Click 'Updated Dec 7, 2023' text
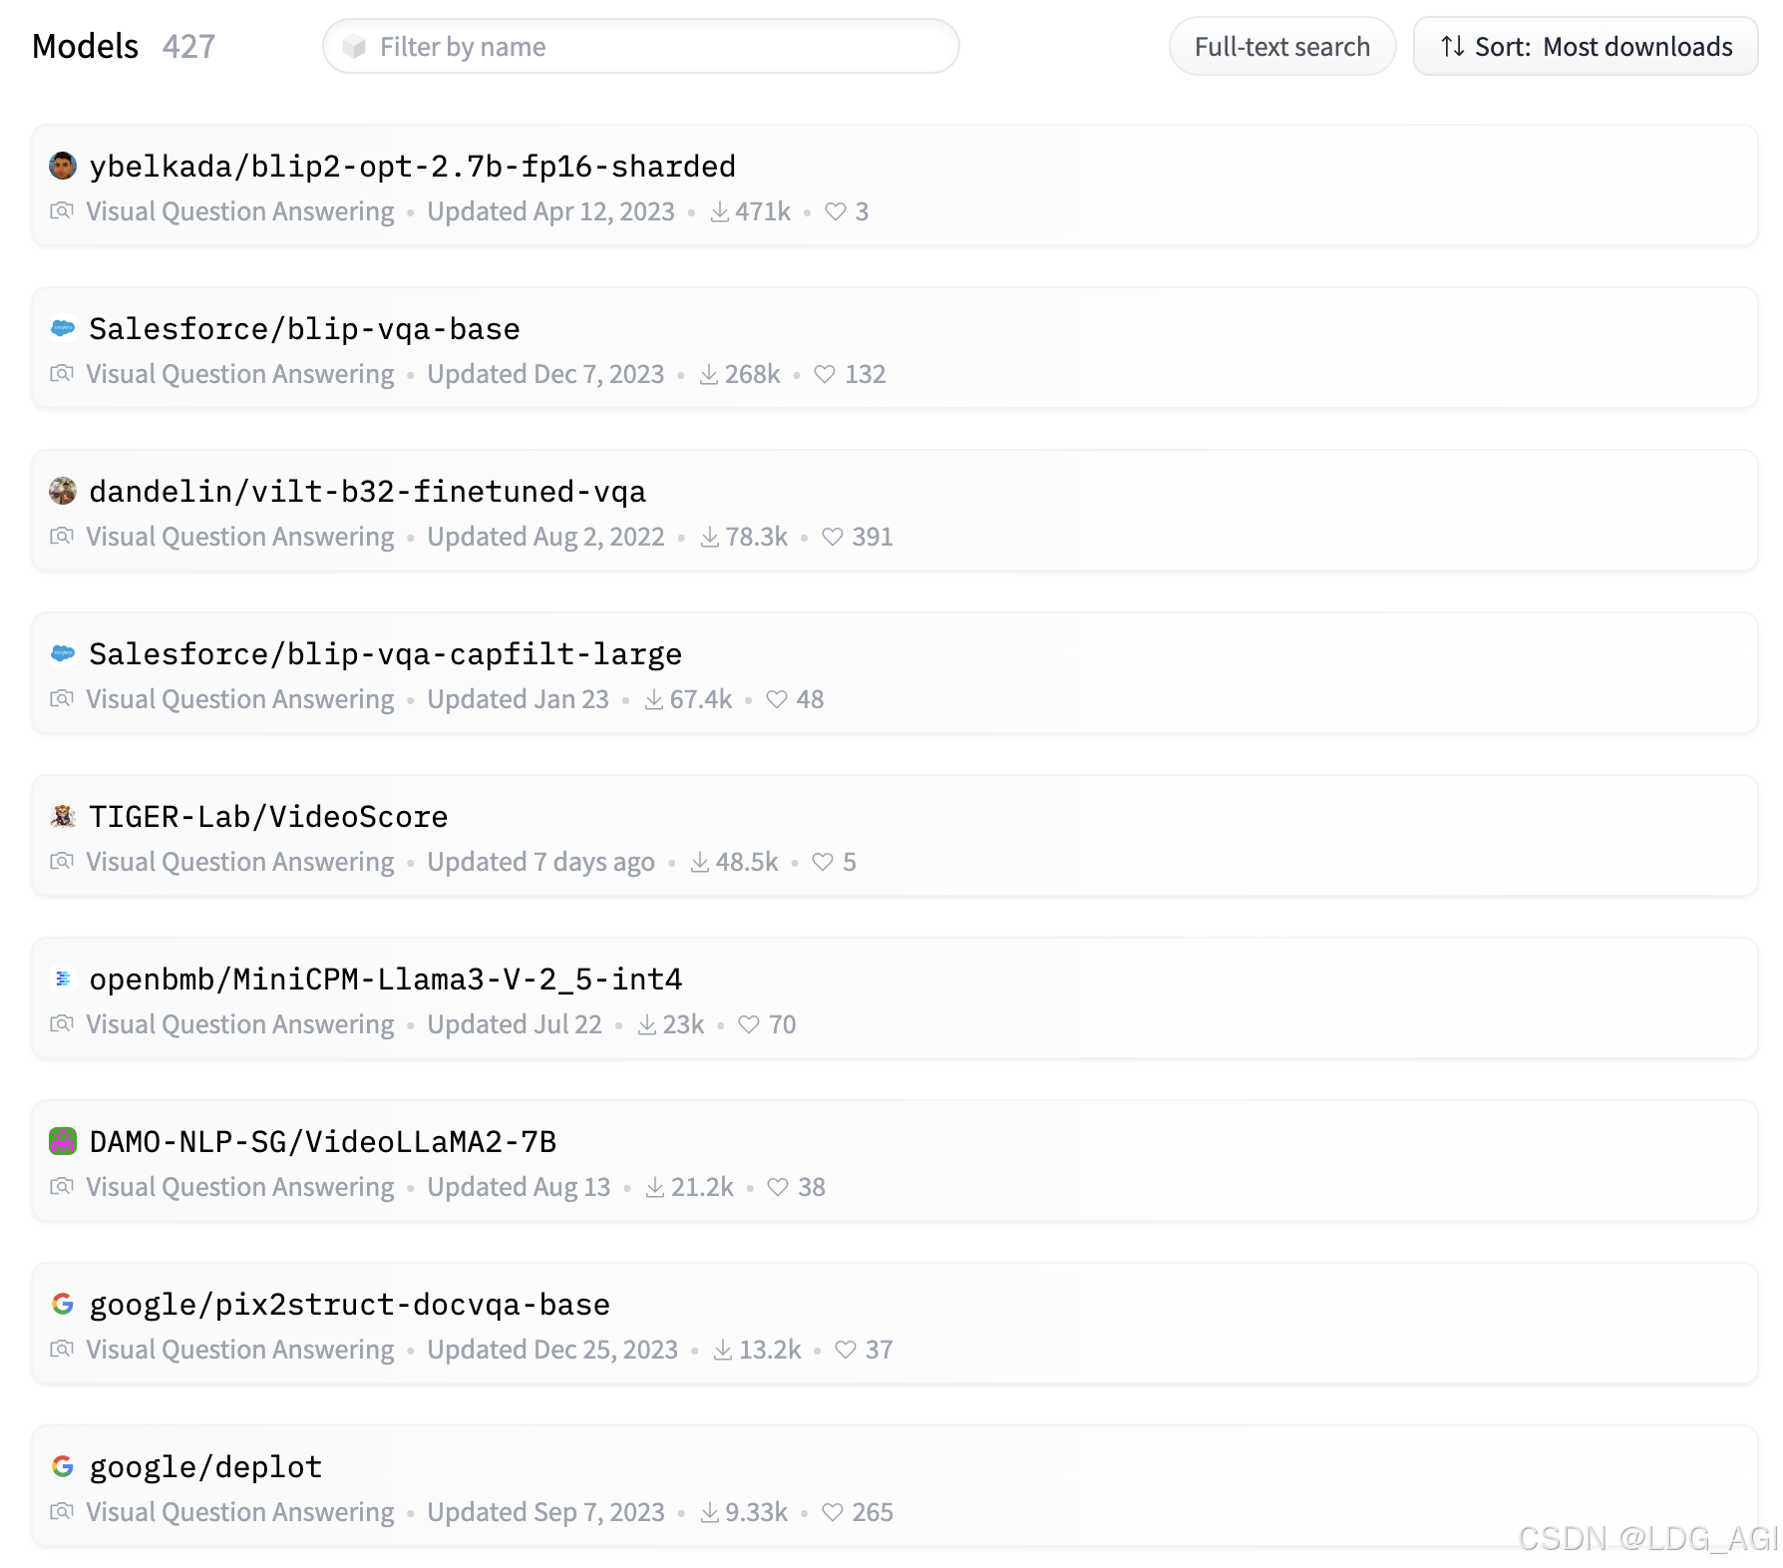Viewport: 1783px width, 1568px height. coord(546,374)
